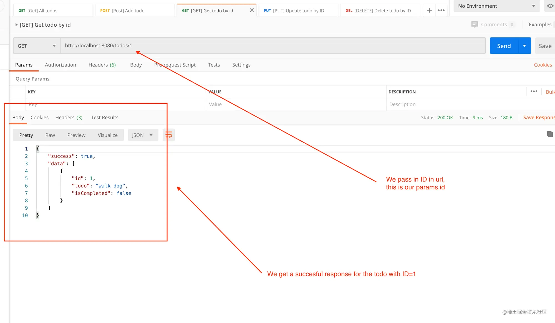Viewport: 555px width, 323px height.
Task: Open a new request tab with plus icon
Action: point(429,10)
